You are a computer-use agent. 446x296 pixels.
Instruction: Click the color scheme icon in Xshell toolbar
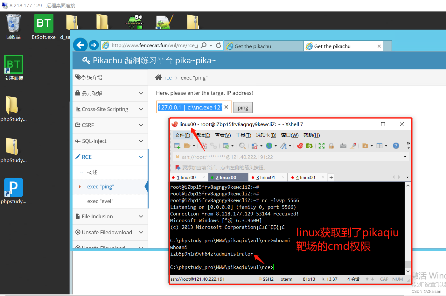click(254, 146)
